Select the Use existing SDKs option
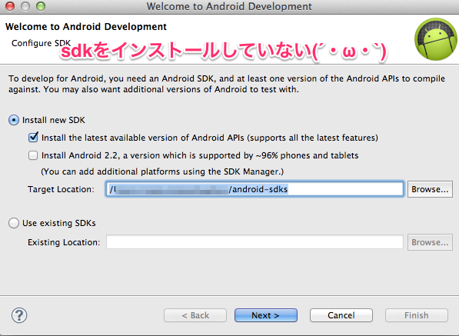 (x=14, y=223)
